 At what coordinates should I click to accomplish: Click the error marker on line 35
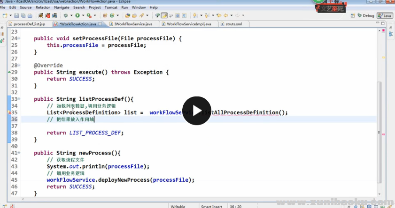point(9,113)
